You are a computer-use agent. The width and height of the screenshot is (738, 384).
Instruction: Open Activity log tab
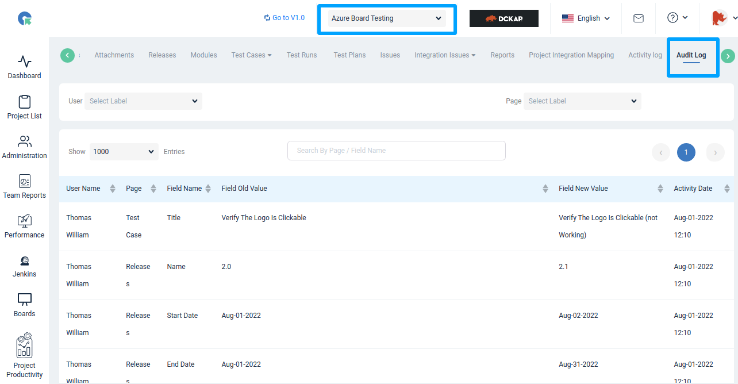[x=645, y=55]
